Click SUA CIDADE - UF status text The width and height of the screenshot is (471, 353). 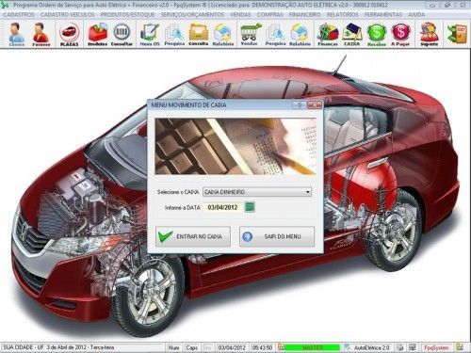coord(24,347)
